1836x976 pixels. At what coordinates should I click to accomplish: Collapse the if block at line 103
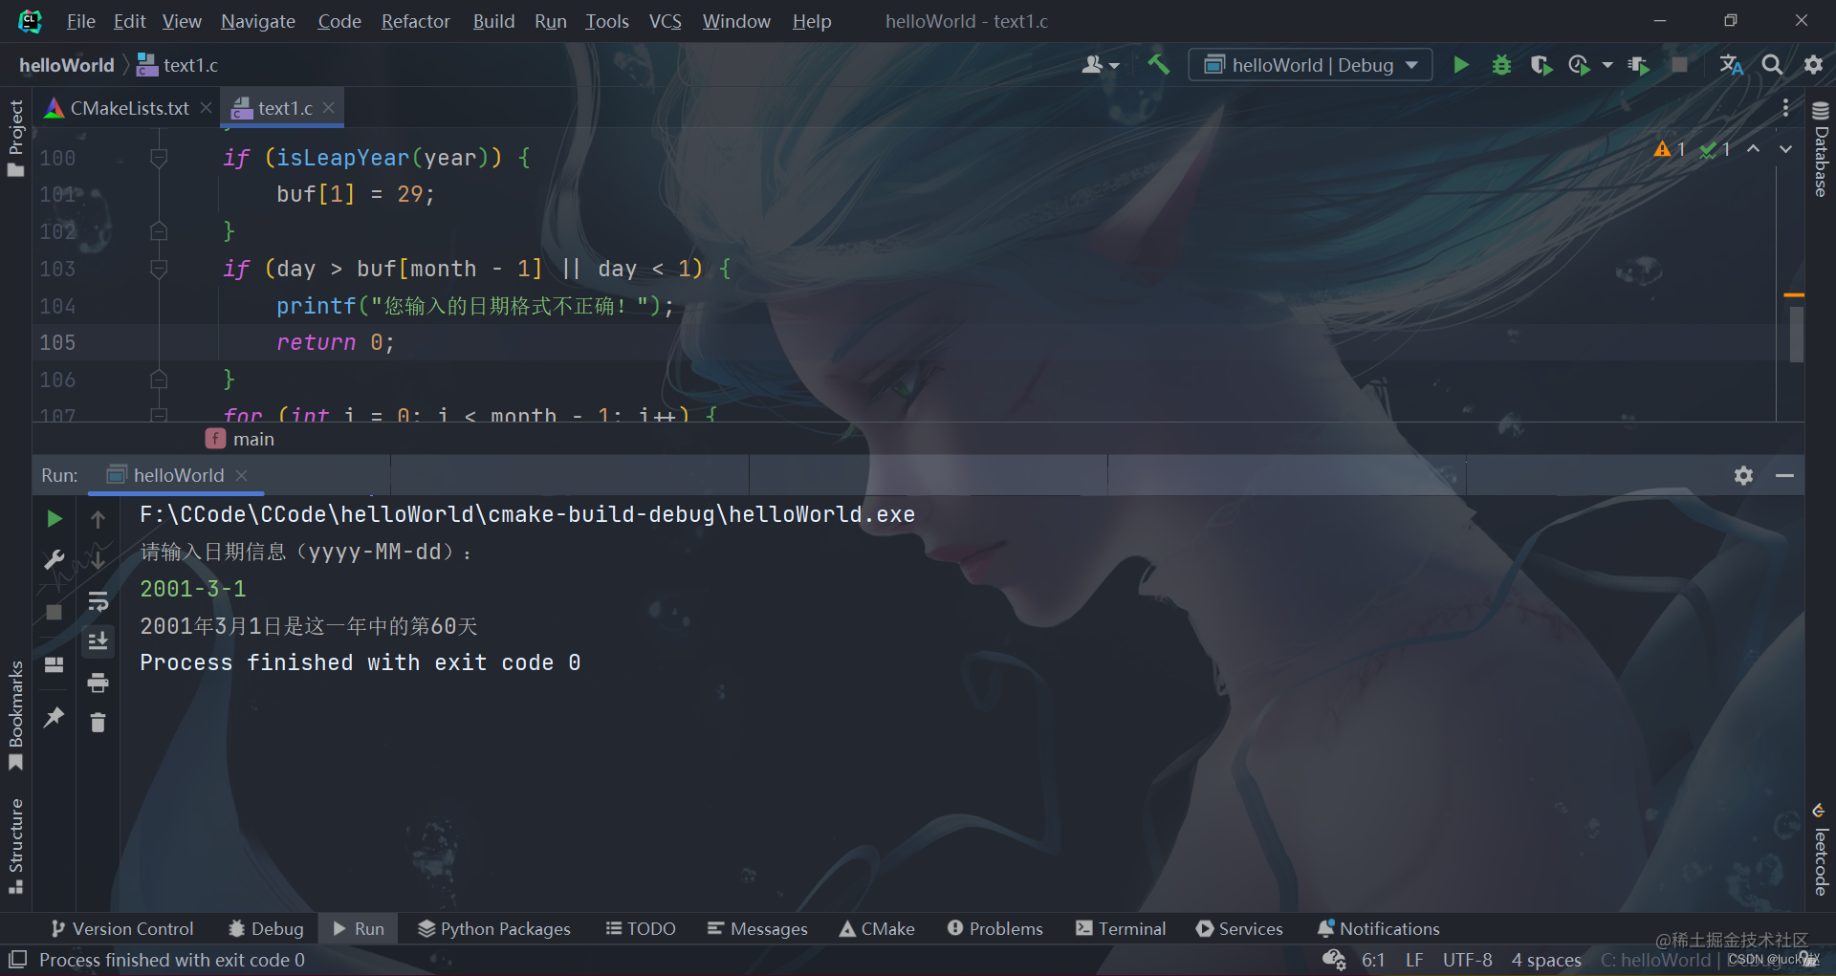[159, 269]
